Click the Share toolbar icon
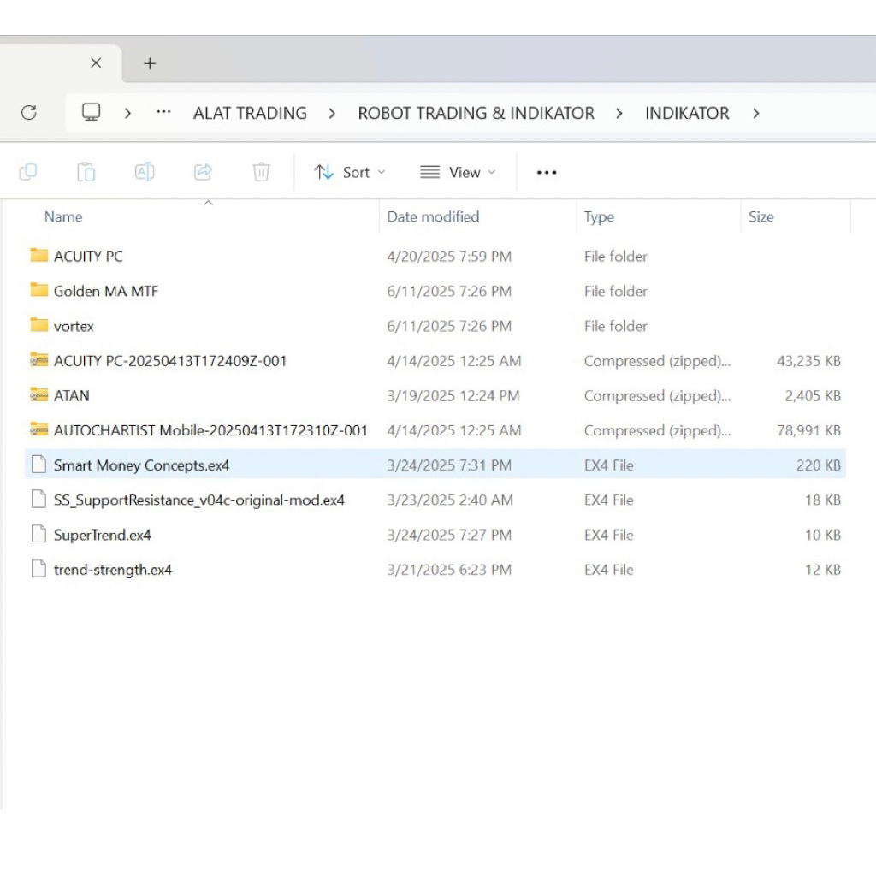 (x=203, y=171)
